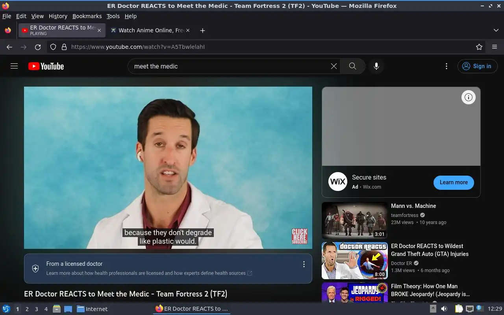Screen dimensions: 504x315
Task: Open the network icon in system tray
Action: click(469, 309)
